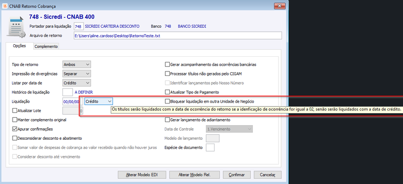This screenshot has height=184, width=403.
Task: Open the Data de Controle dropdown
Action: 229,129
